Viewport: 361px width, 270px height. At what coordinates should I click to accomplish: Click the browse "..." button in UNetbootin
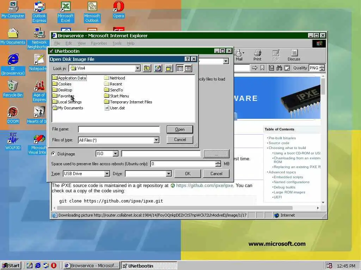216,154
